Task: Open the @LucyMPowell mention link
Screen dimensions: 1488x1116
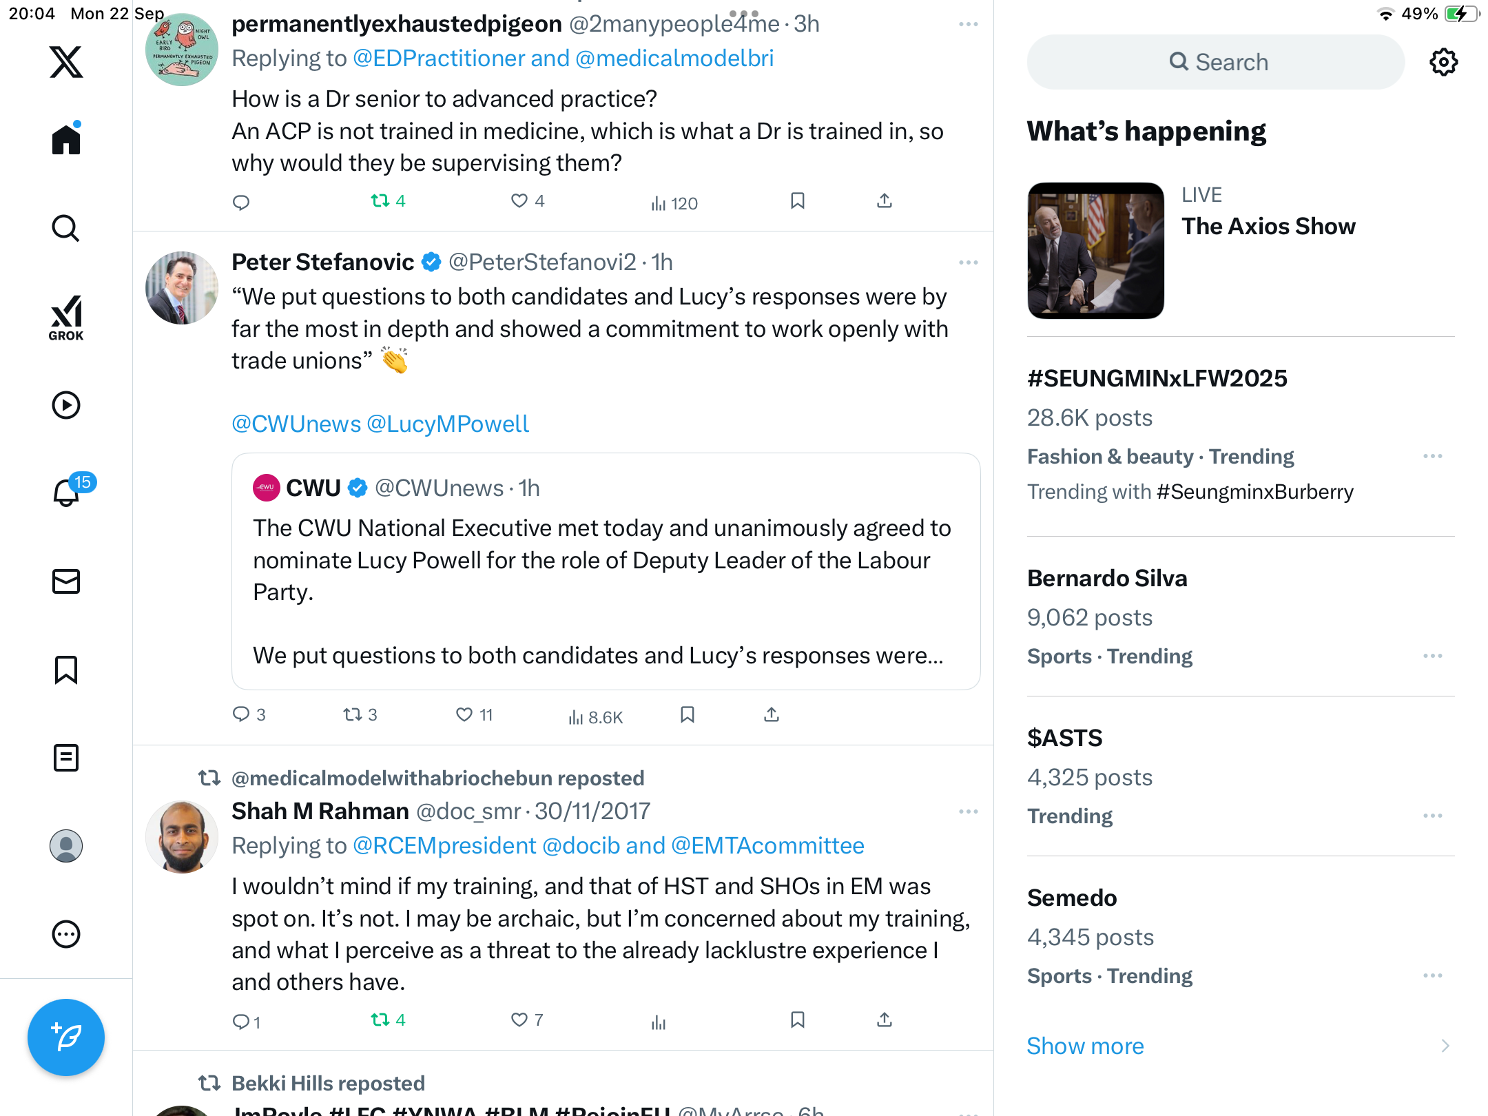Action: [448, 424]
